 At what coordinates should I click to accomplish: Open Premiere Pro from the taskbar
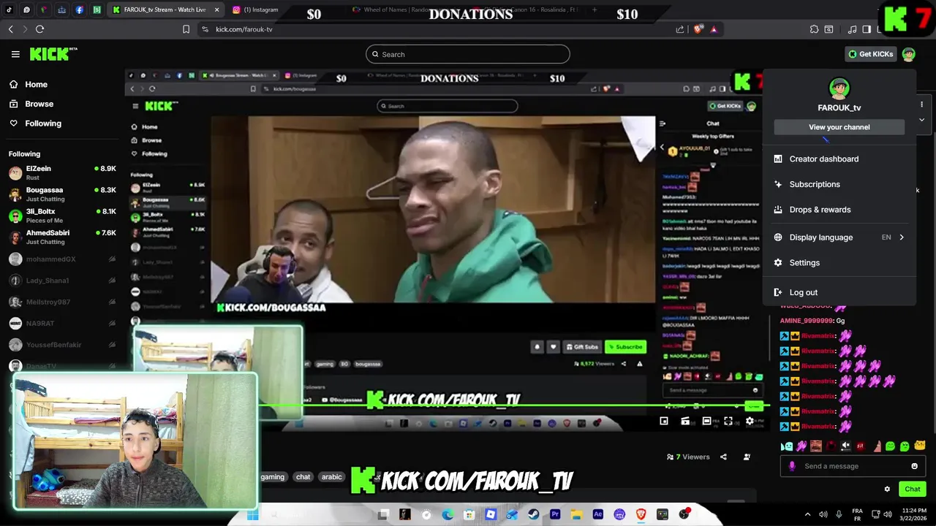pyautogui.click(x=554, y=514)
